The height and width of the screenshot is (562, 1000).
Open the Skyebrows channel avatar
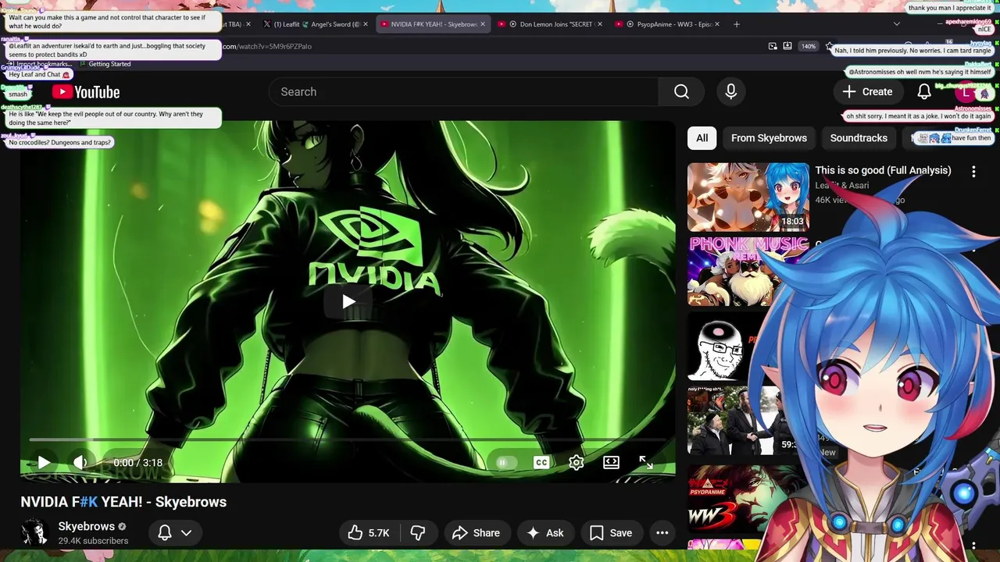34,532
